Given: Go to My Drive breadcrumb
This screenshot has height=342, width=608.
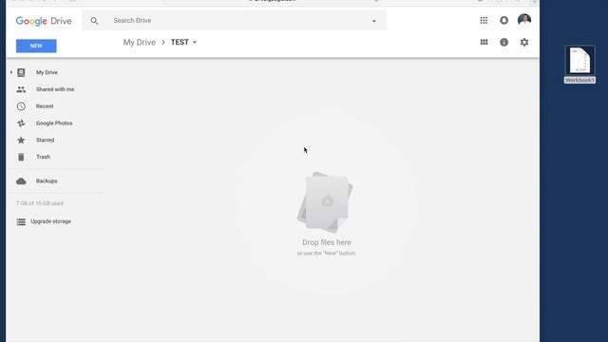Looking at the screenshot, I should (x=140, y=42).
